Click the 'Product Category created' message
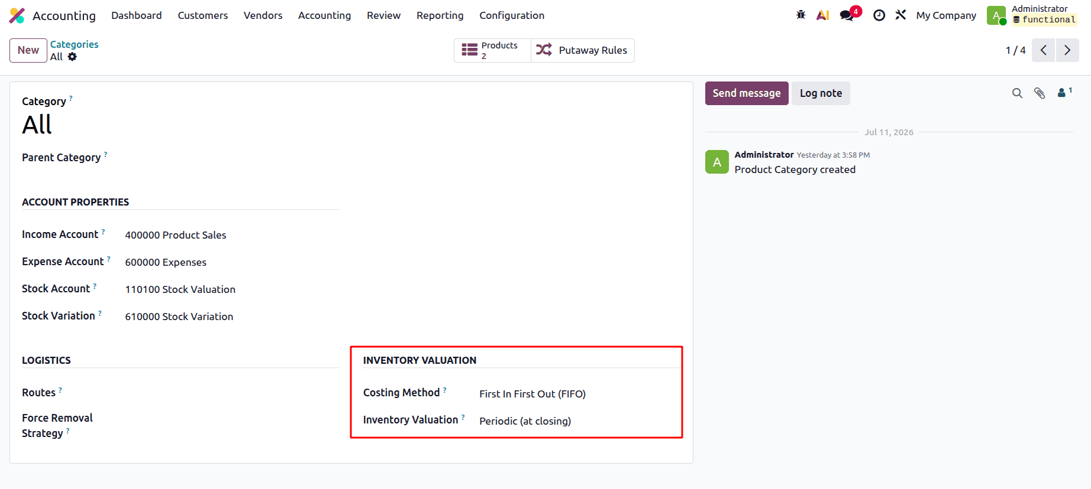Viewport: 1091px width, 489px height. [x=795, y=169]
